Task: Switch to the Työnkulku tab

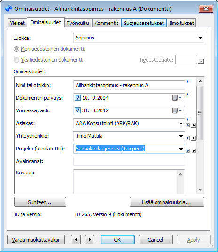Action: 78,23
